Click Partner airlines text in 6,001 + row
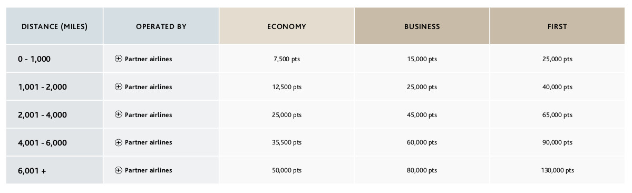 pyautogui.click(x=148, y=170)
